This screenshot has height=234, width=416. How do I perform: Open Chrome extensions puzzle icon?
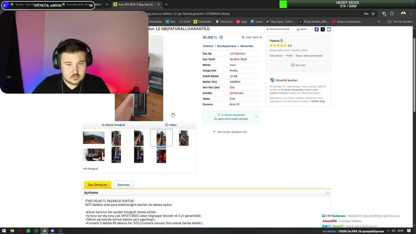392,14
